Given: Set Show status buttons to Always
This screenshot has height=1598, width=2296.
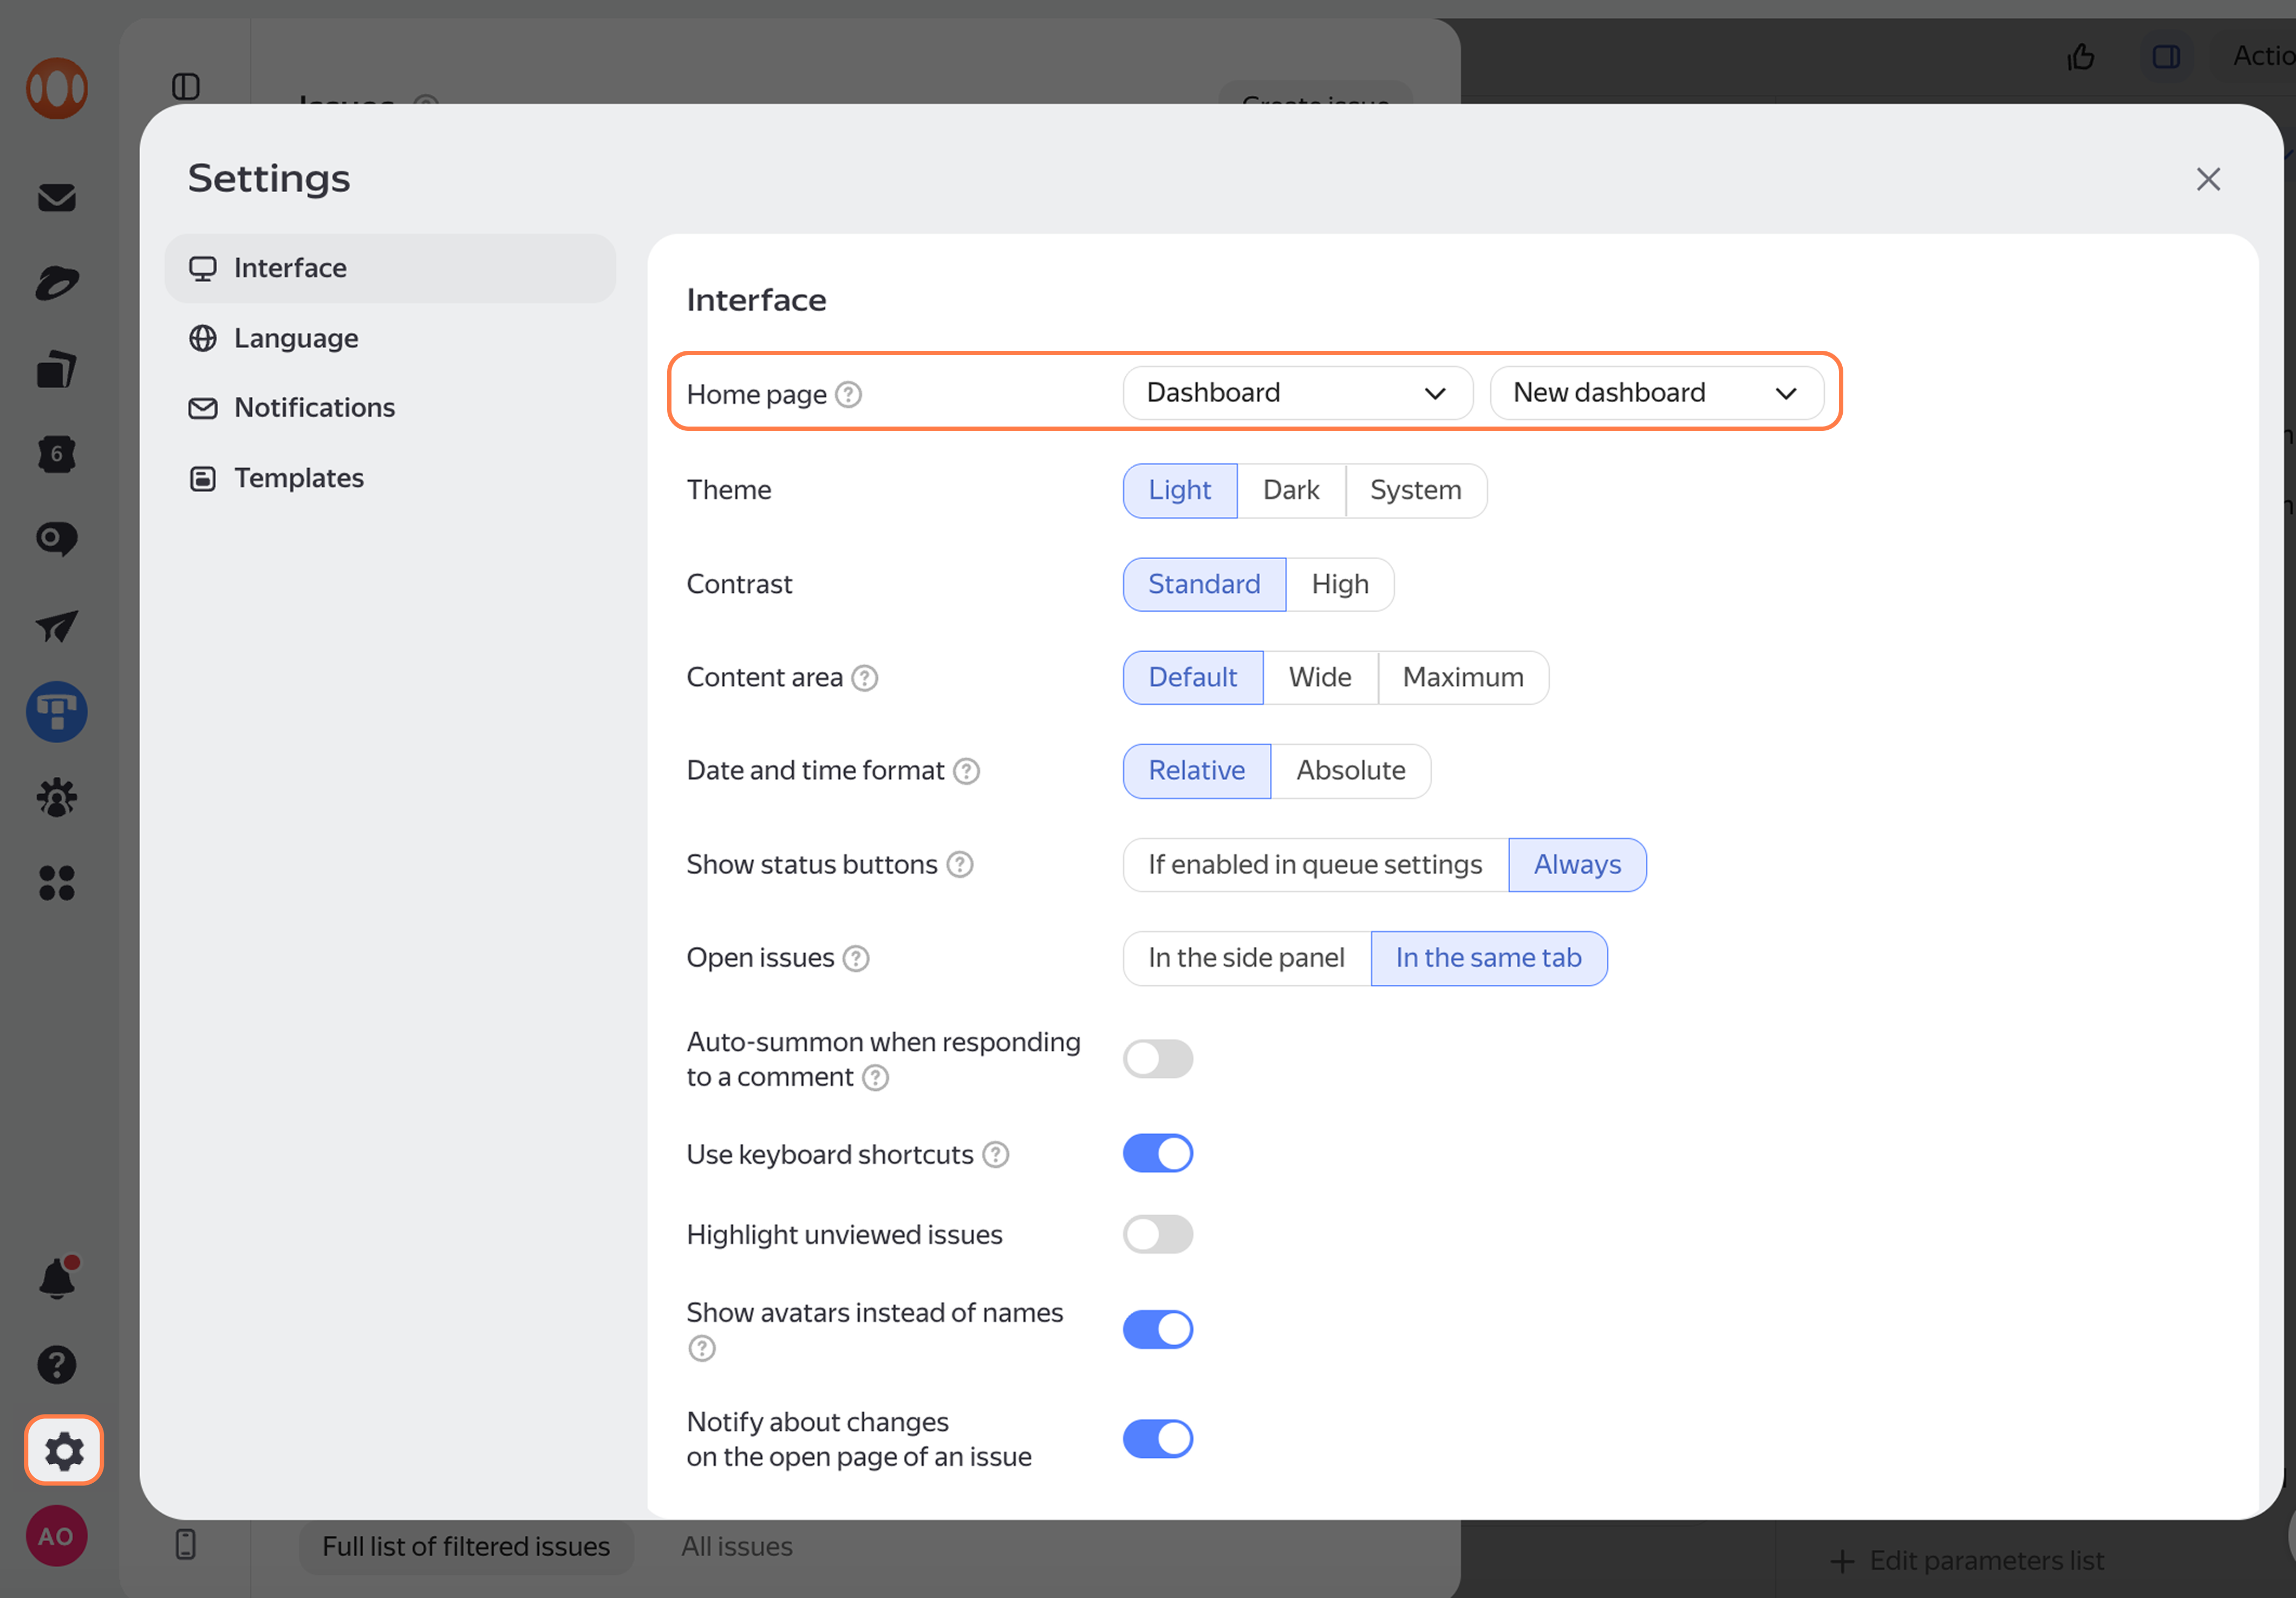Looking at the screenshot, I should pos(1577,865).
